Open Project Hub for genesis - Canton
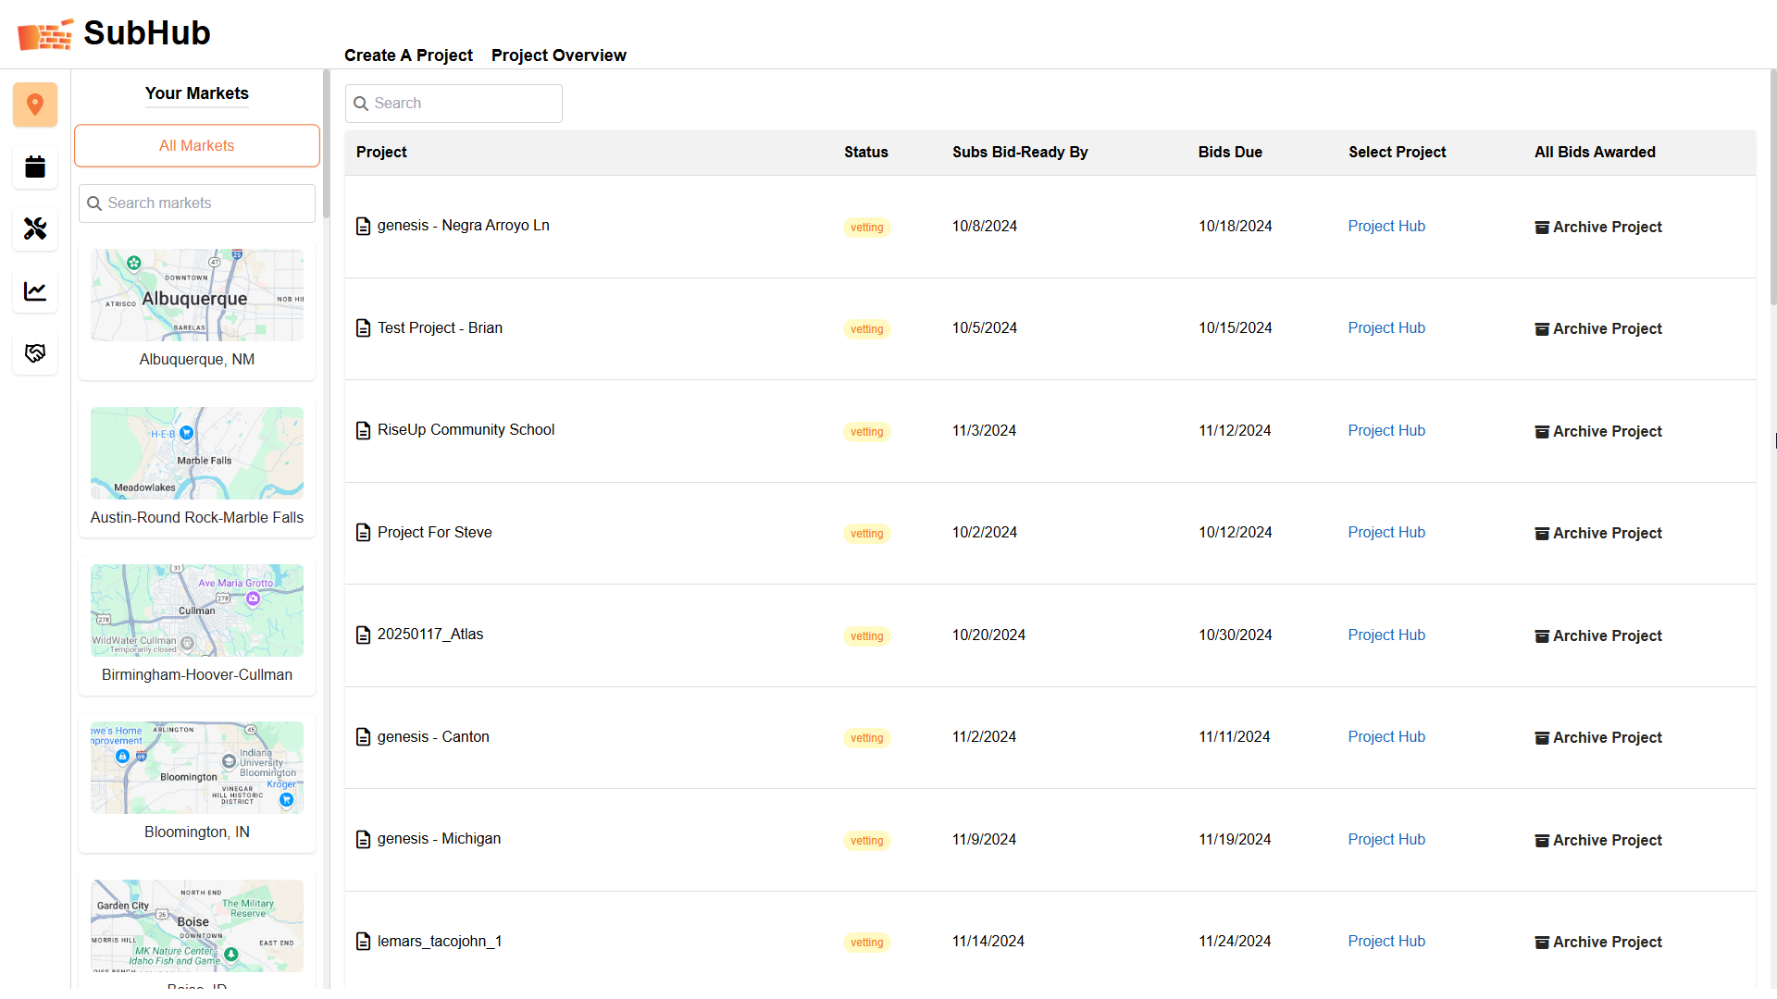The image size is (1777, 999). (1386, 737)
